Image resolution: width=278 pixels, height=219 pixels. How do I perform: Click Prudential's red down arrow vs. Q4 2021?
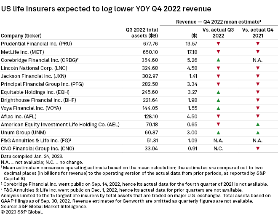pyautogui.click(x=258, y=44)
